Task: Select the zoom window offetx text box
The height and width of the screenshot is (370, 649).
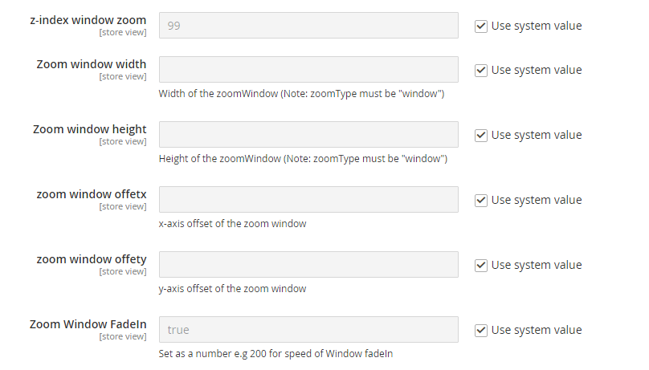Action: pyautogui.click(x=308, y=200)
